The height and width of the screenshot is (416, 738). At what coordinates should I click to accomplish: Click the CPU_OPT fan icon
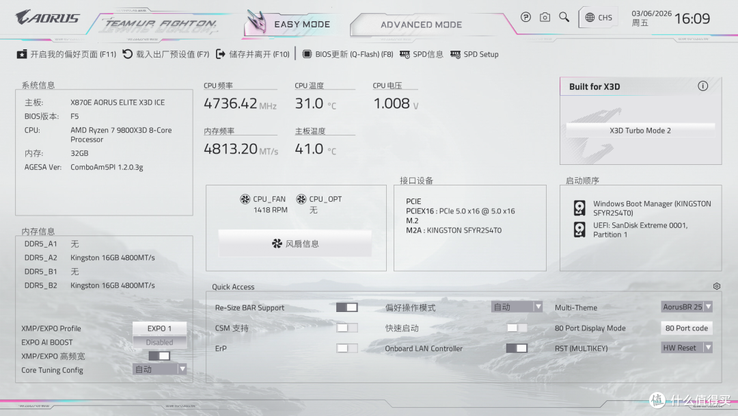301,199
